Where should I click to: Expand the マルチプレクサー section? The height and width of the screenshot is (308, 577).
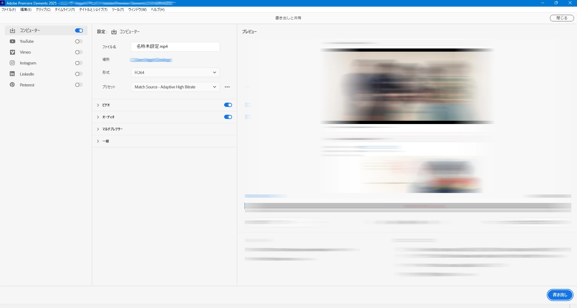98,129
